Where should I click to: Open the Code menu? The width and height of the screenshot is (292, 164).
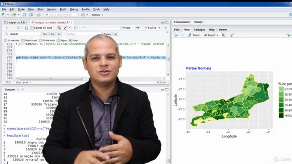tap(21, 9)
